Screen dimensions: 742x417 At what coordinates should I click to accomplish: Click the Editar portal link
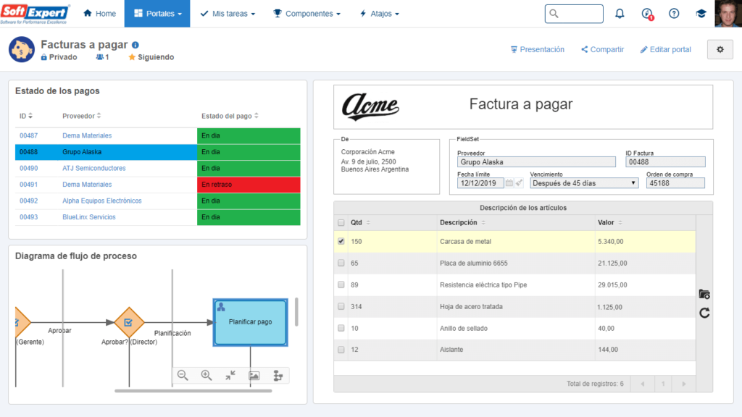pyautogui.click(x=665, y=49)
